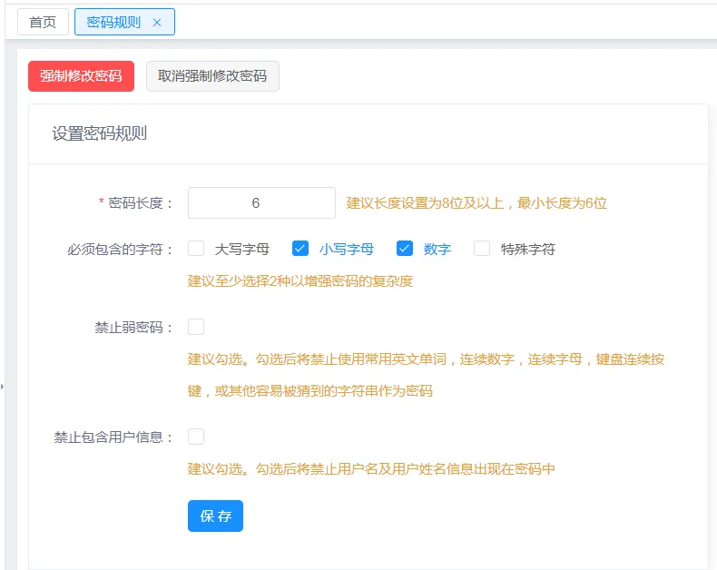Click the 密码长度 field label
Screen dimensions: 717x570
pyautogui.click(x=136, y=202)
